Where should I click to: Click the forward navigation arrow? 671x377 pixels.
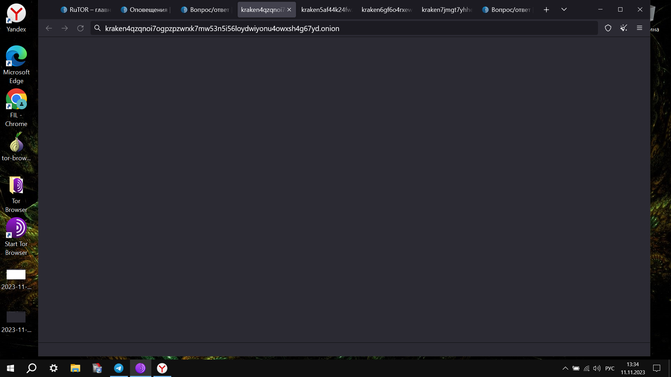[65, 28]
